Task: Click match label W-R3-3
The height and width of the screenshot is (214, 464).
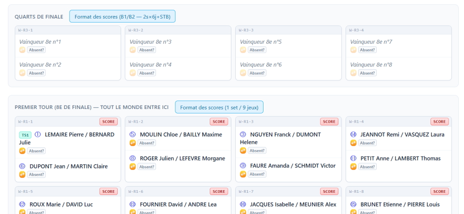Action: click(246, 30)
